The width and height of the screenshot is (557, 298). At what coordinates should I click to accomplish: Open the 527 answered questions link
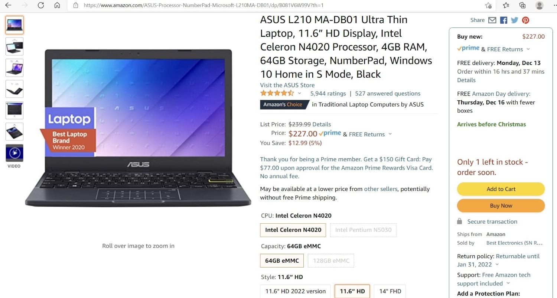point(388,94)
